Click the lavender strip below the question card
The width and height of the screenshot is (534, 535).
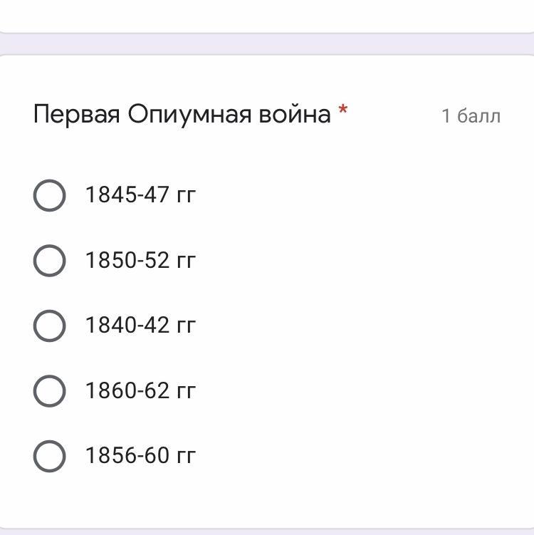coord(267,531)
